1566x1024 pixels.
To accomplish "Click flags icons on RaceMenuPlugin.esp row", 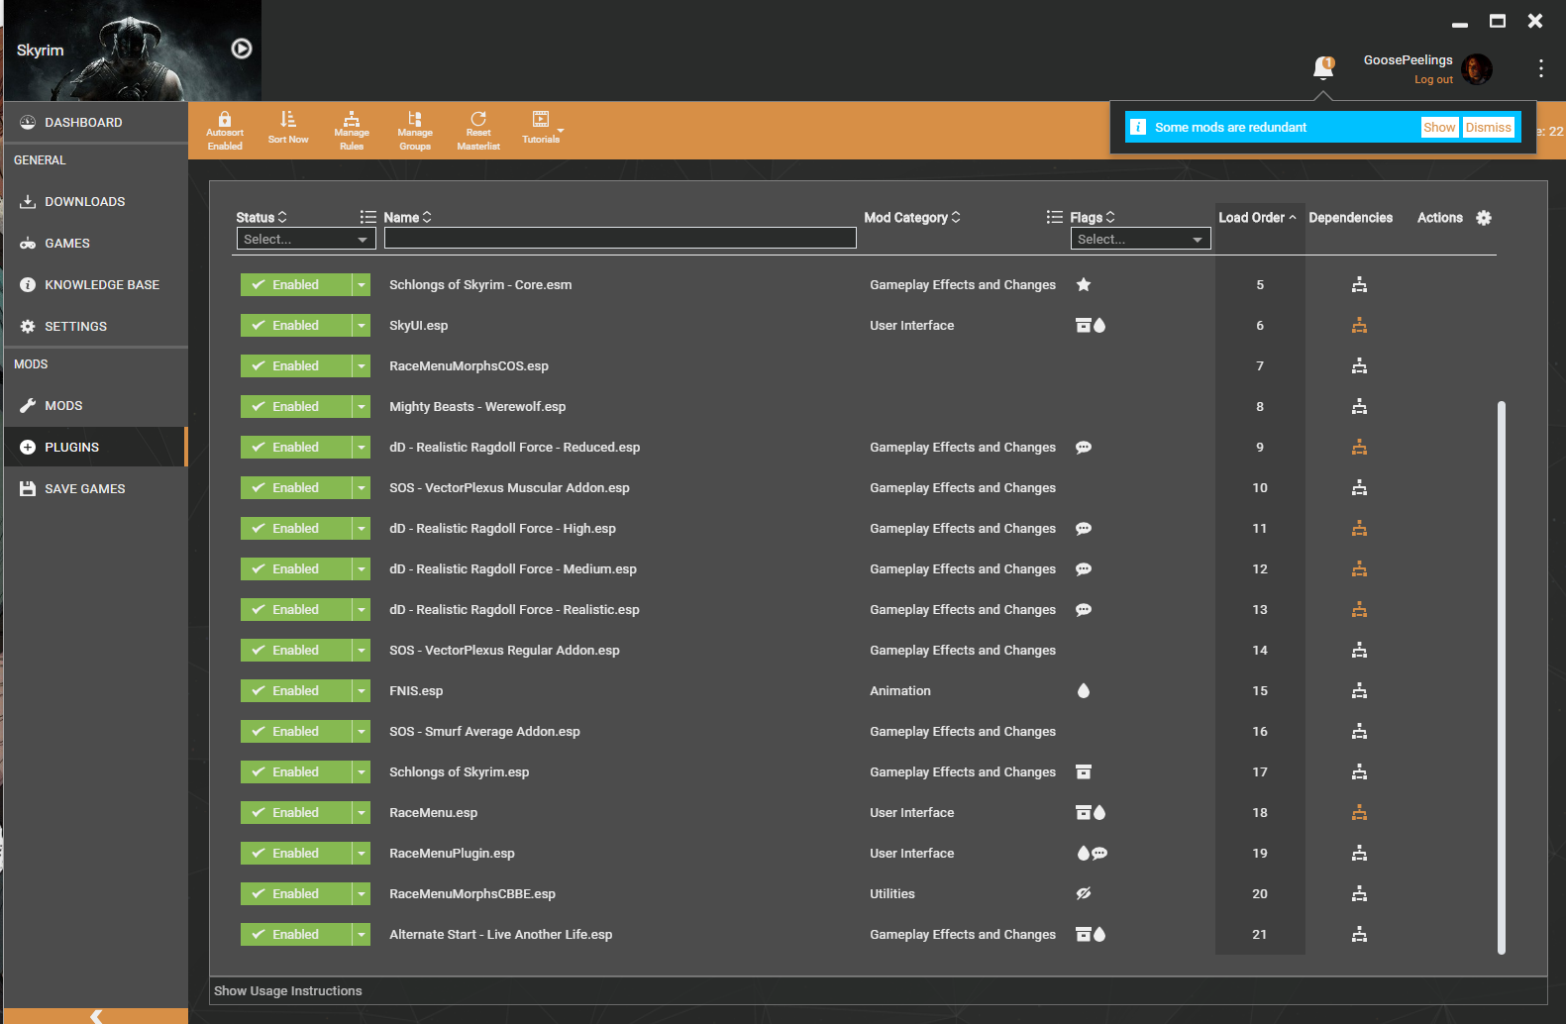I will point(1092,854).
